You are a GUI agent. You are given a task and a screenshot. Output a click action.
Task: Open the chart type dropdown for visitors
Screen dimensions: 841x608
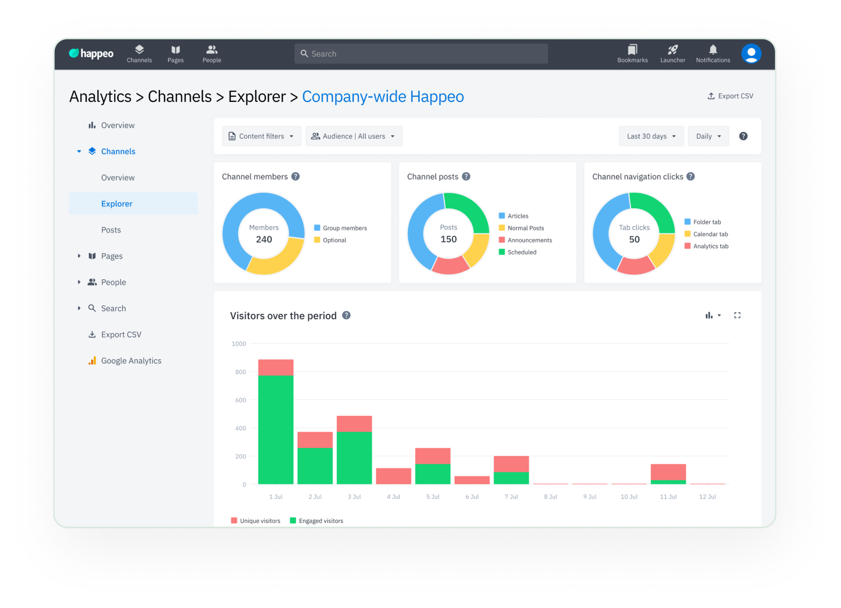click(x=713, y=315)
